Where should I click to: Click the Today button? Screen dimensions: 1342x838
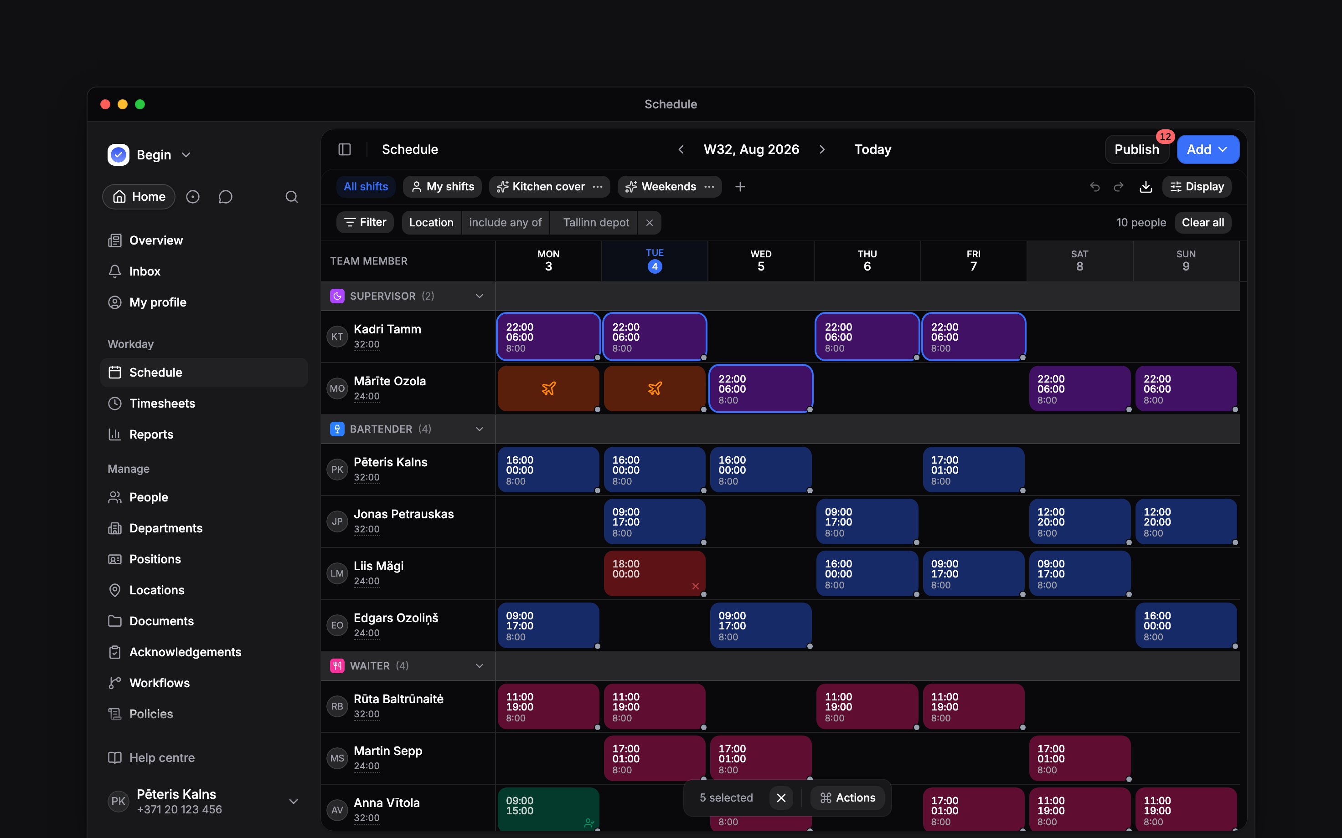coord(873,149)
